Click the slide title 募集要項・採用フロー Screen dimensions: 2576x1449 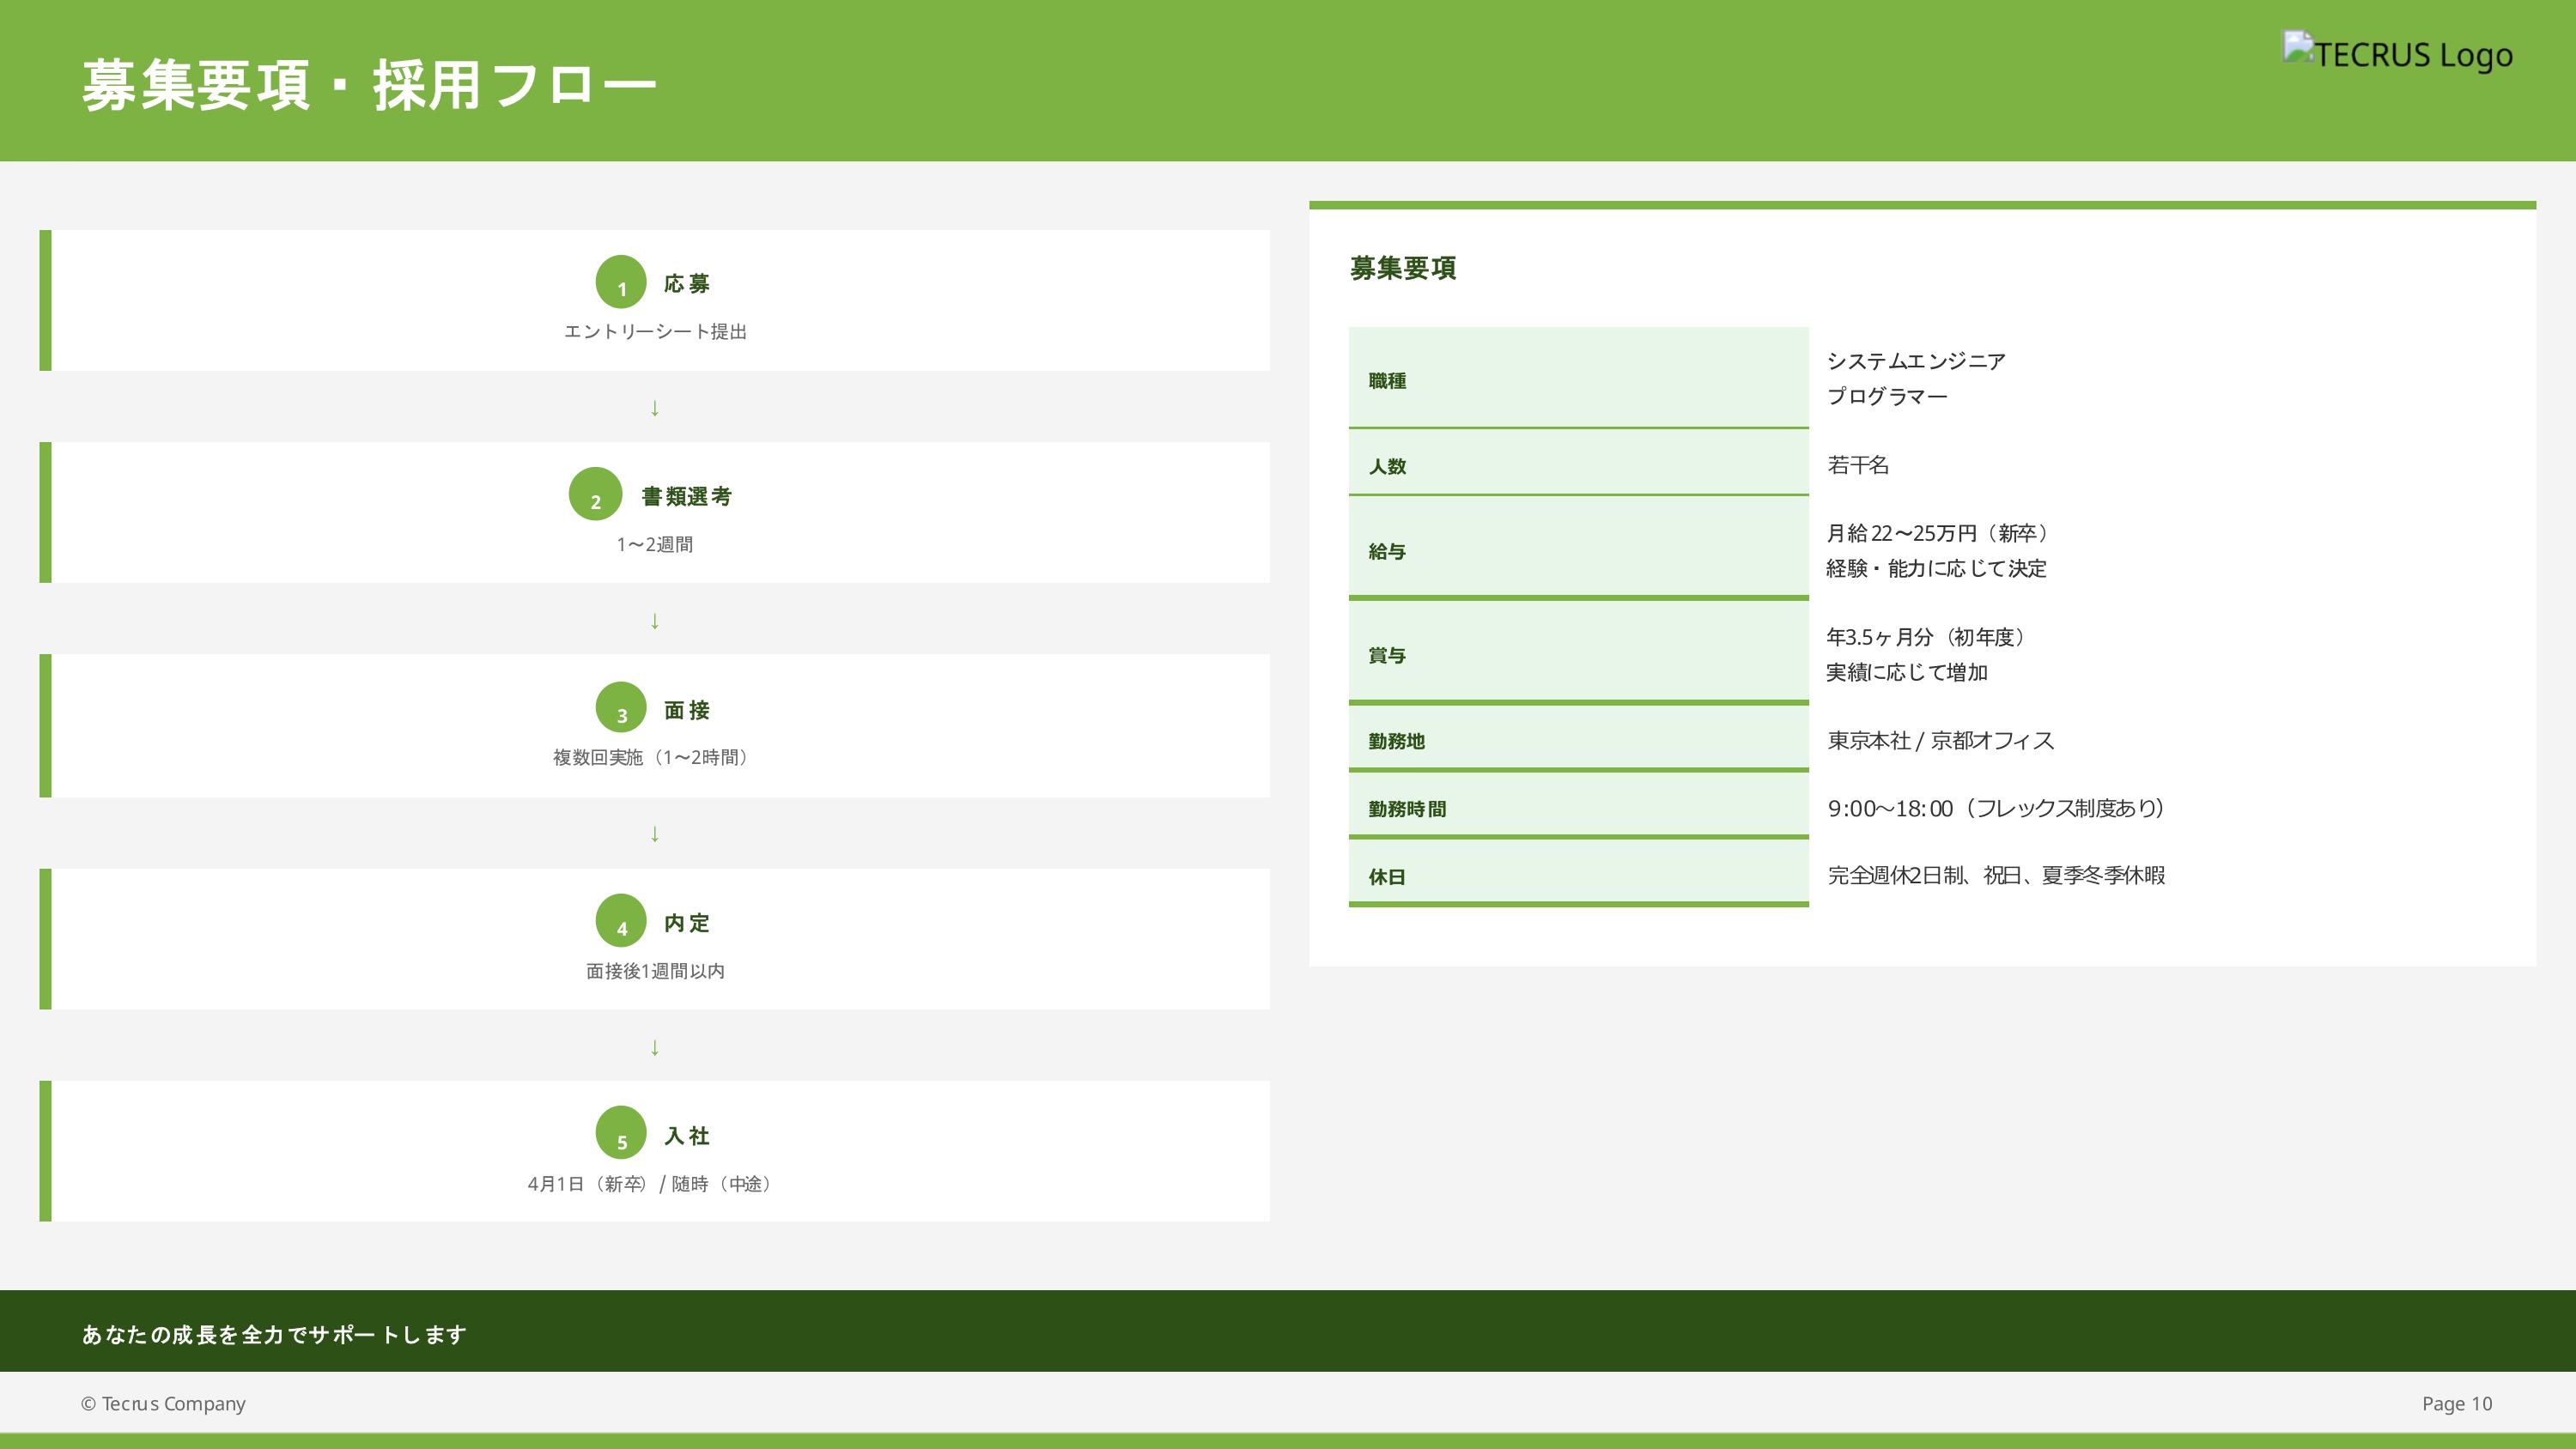pos(369,85)
